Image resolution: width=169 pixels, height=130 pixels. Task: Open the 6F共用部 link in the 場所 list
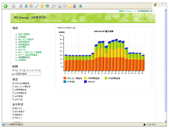pos(22,47)
